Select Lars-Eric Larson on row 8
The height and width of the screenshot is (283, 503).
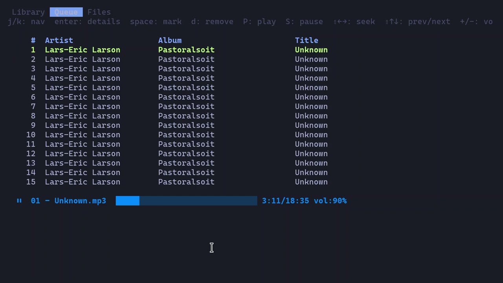[83, 116]
